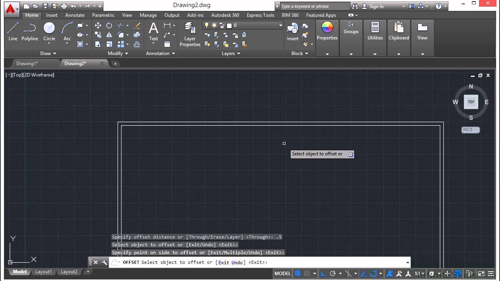Click the Save icon in quick access toolbar

tap(45, 6)
